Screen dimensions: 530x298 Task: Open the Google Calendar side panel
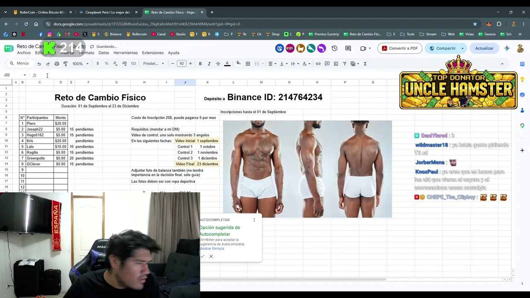[x=522, y=64]
